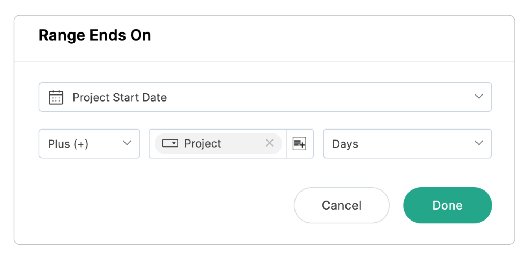Click the chevron arrow of Project Start Date
This screenshot has height=260, width=529.
pyautogui.click(x=479, y=96)
